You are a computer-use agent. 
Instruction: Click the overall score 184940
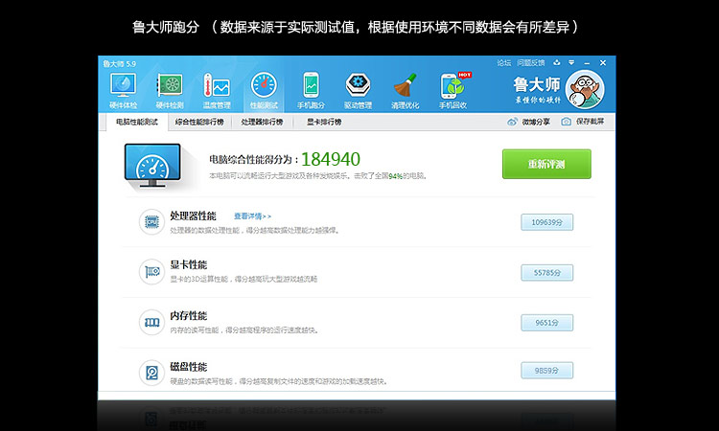click(331, 159)
